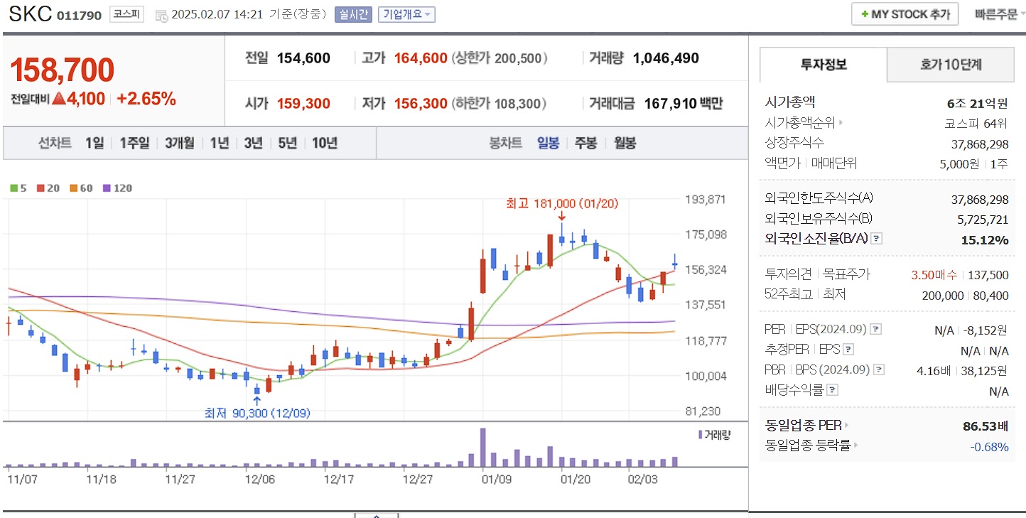Viewport: 1026px width, 518px height.
Task: Click the orange 60-day moving average legend
Action: click(x=82, y=188)
